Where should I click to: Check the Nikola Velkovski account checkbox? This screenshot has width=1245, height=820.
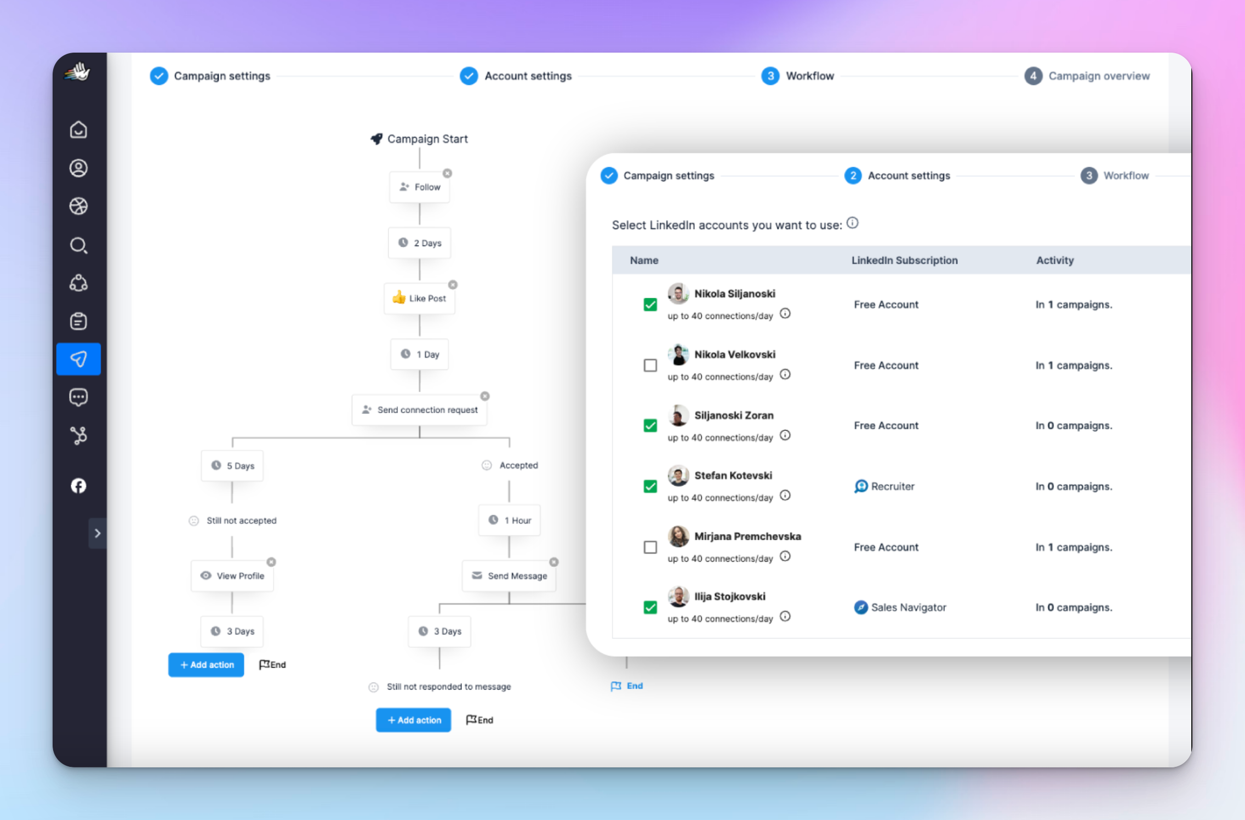point(650,365)
